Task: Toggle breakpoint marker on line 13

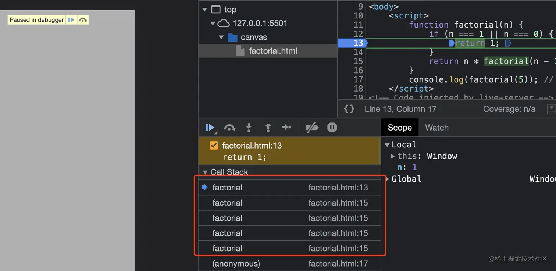Action: (x=352, y=43)
